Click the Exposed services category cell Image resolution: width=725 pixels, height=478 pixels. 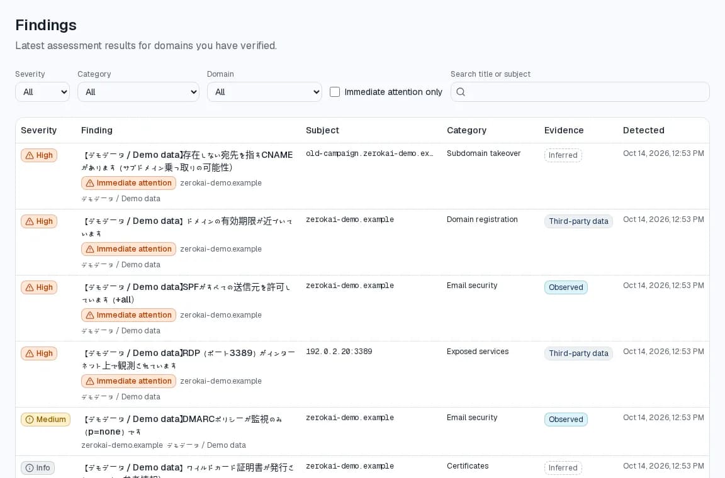tap(478, 352)
